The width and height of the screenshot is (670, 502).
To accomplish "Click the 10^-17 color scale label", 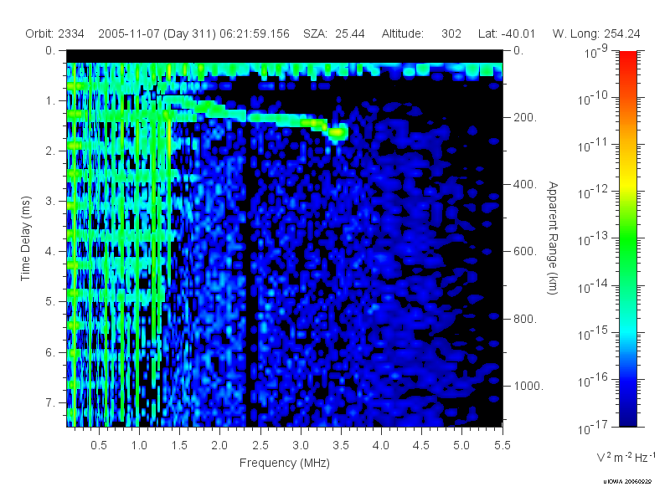I will [x=593, y=428].
